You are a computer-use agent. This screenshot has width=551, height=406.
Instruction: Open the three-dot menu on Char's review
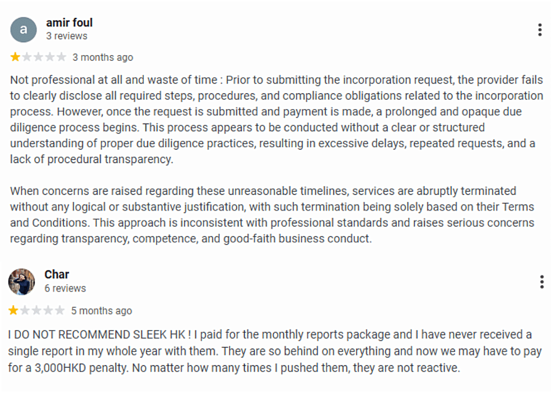click(x=541, y=282)
